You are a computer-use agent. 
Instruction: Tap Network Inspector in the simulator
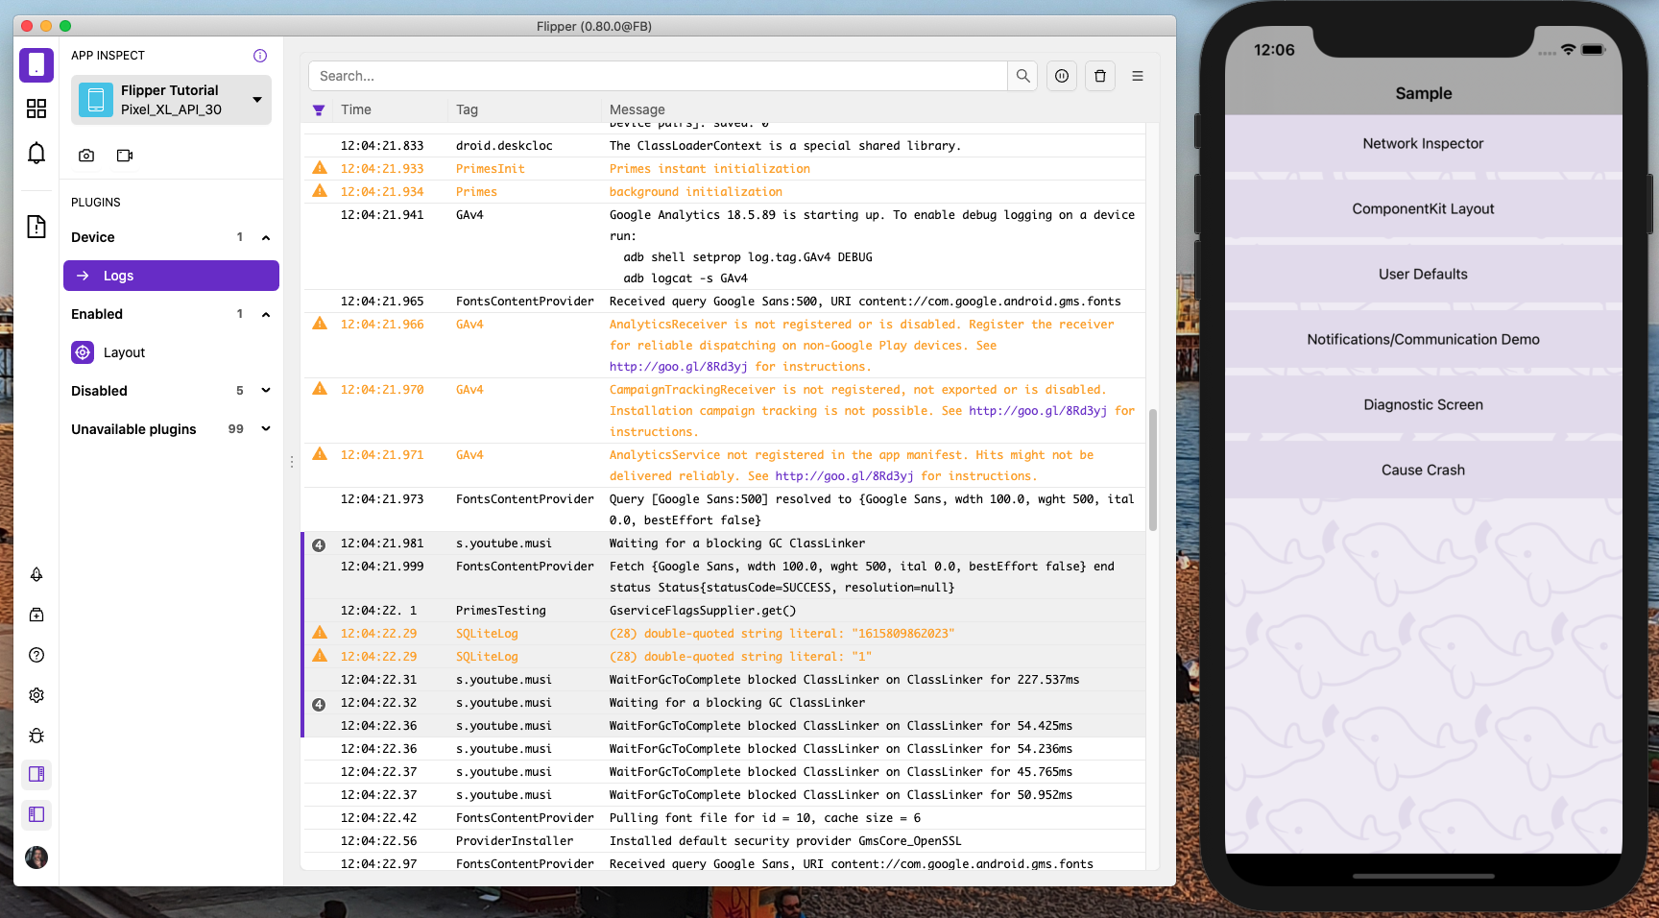1423,144
